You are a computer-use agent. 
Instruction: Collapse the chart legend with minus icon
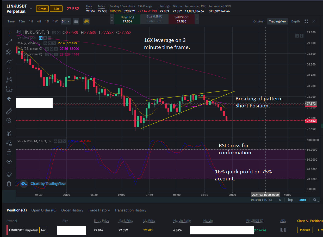tap(18, 31)
